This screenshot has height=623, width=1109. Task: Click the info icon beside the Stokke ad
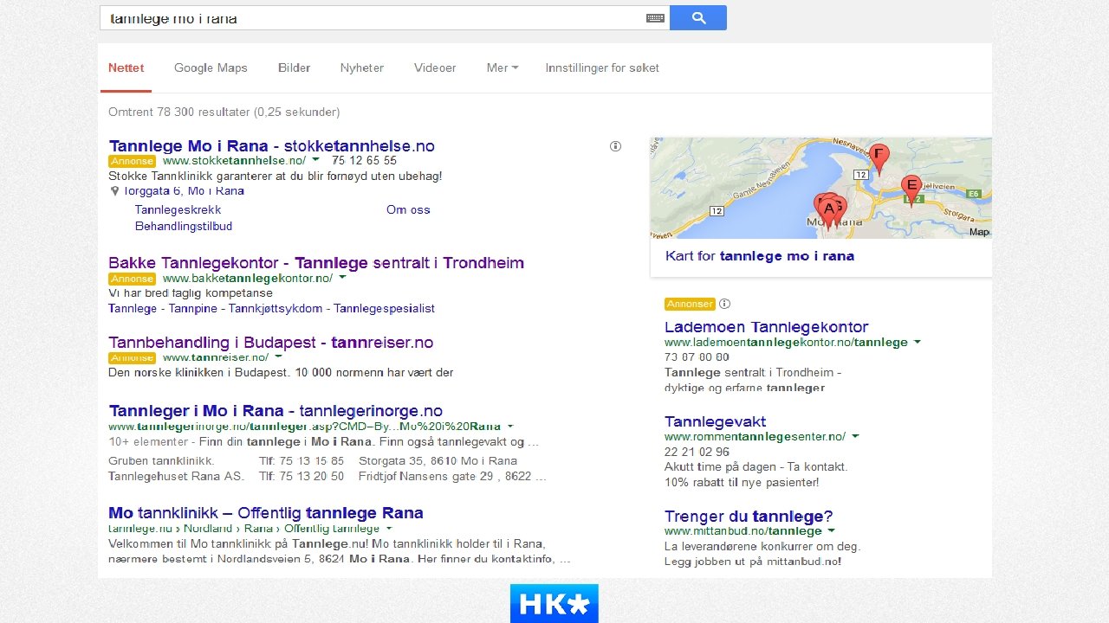pos(615,146)
